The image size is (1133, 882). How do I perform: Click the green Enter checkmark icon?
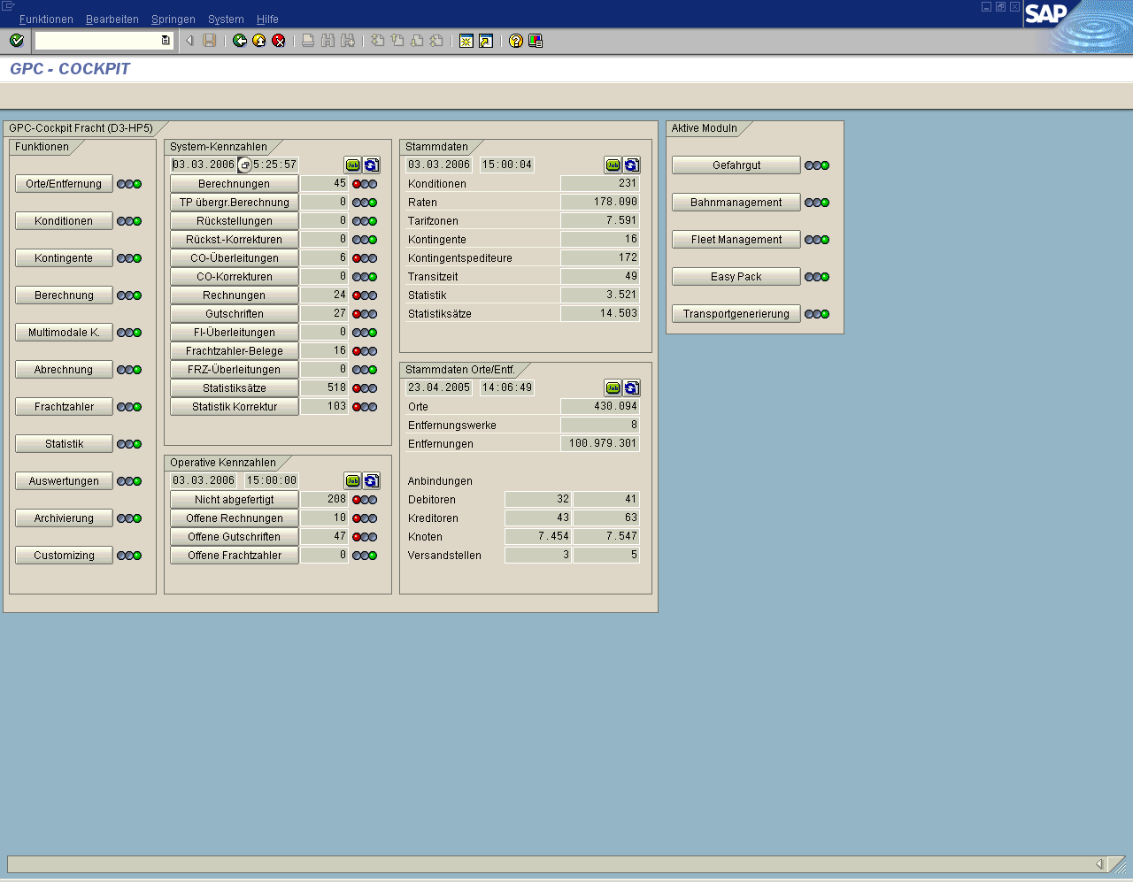point(16,41)
